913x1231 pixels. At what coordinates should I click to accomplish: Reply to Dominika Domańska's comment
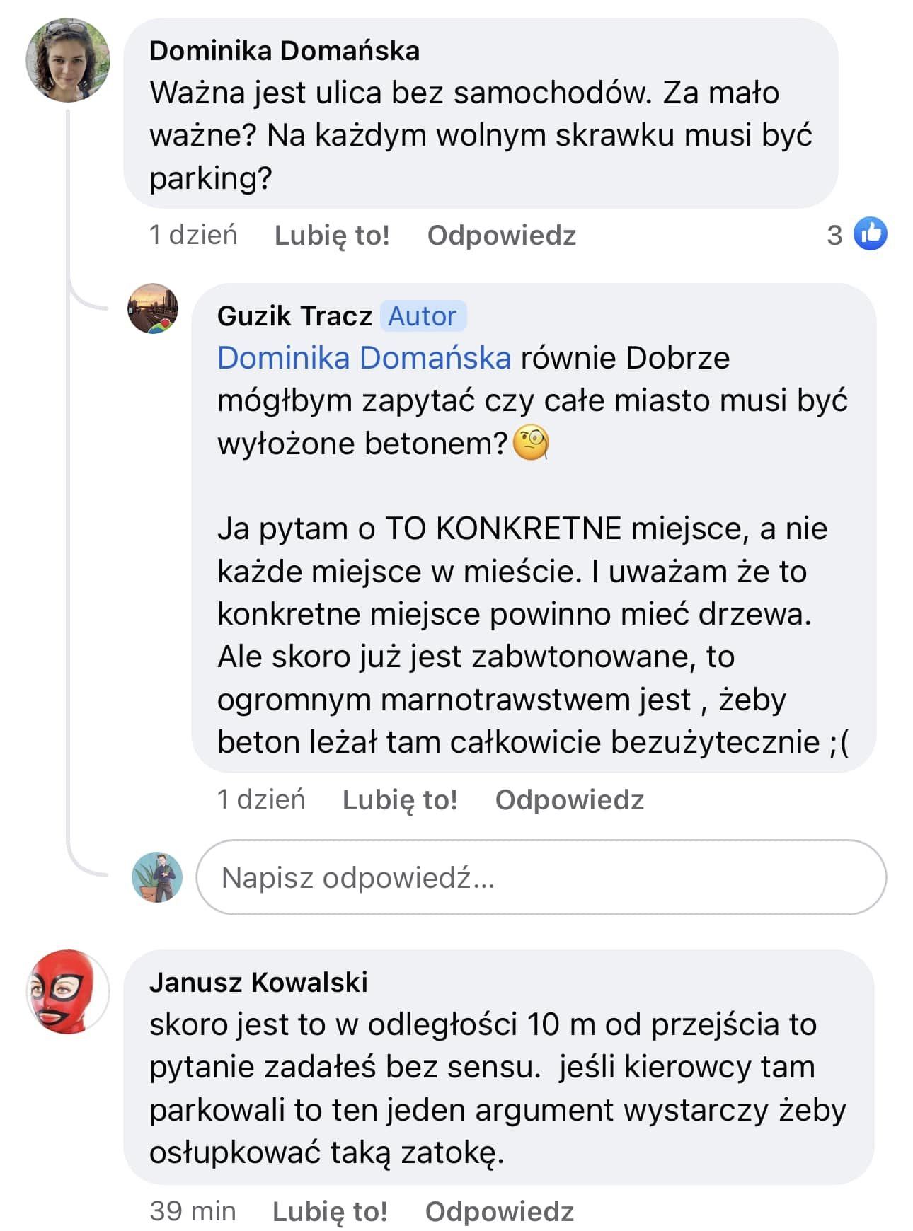coord(502,236)
